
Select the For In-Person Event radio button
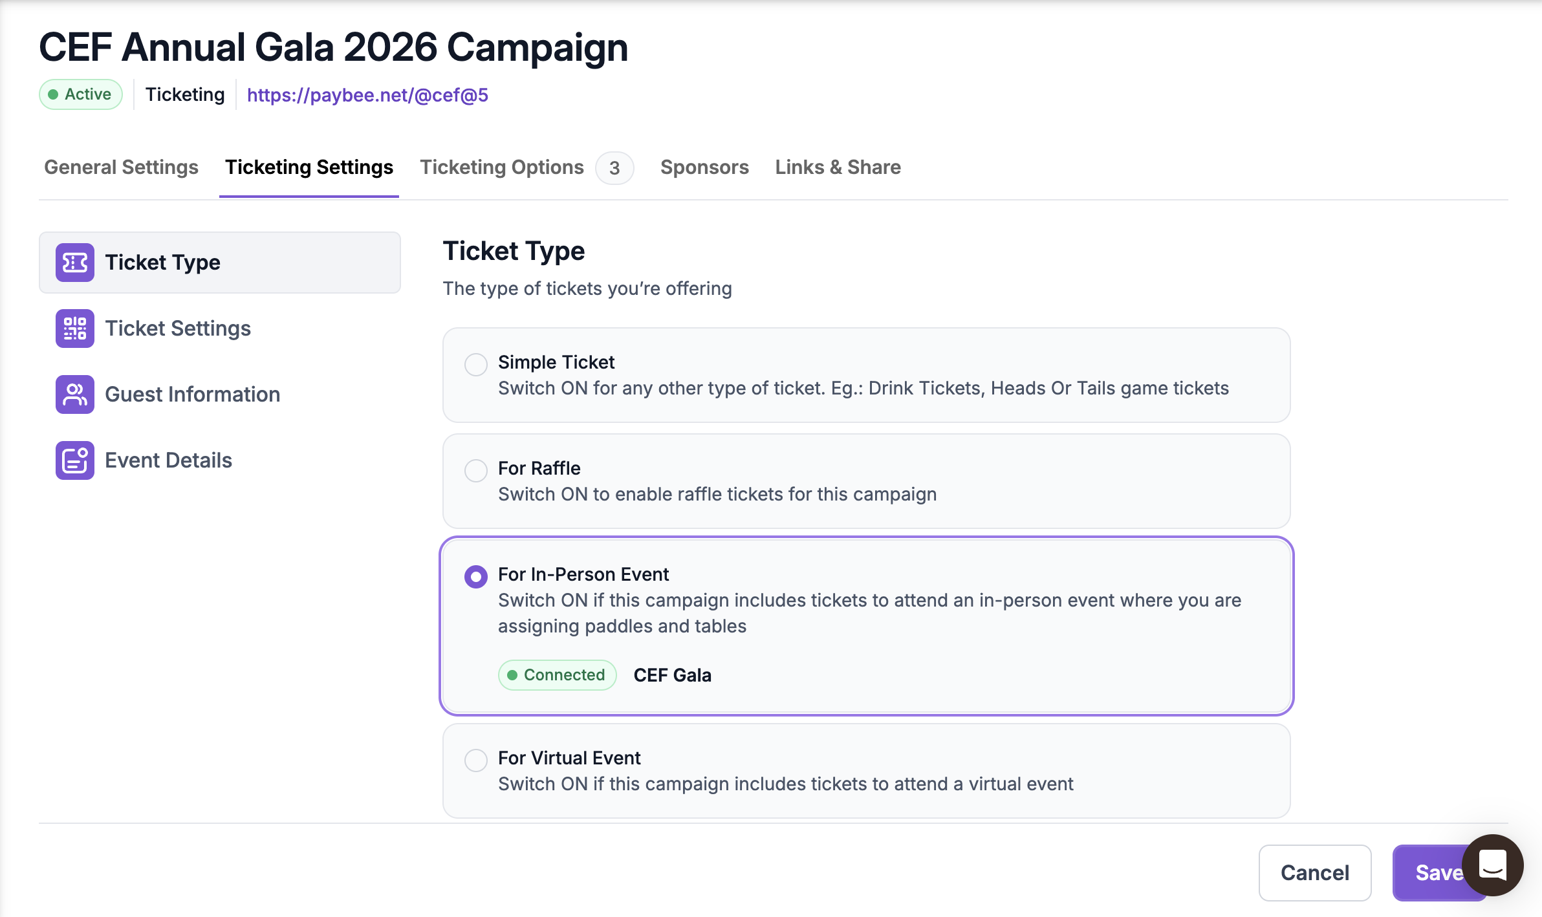tap(476, 576)
